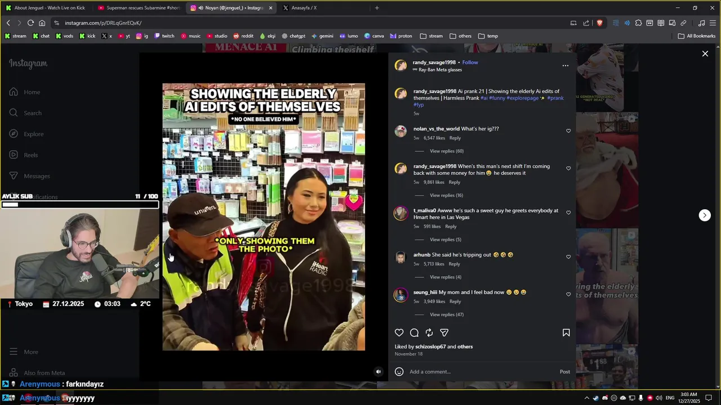
Task: Open the gemini bookmark
Action: 322,36
